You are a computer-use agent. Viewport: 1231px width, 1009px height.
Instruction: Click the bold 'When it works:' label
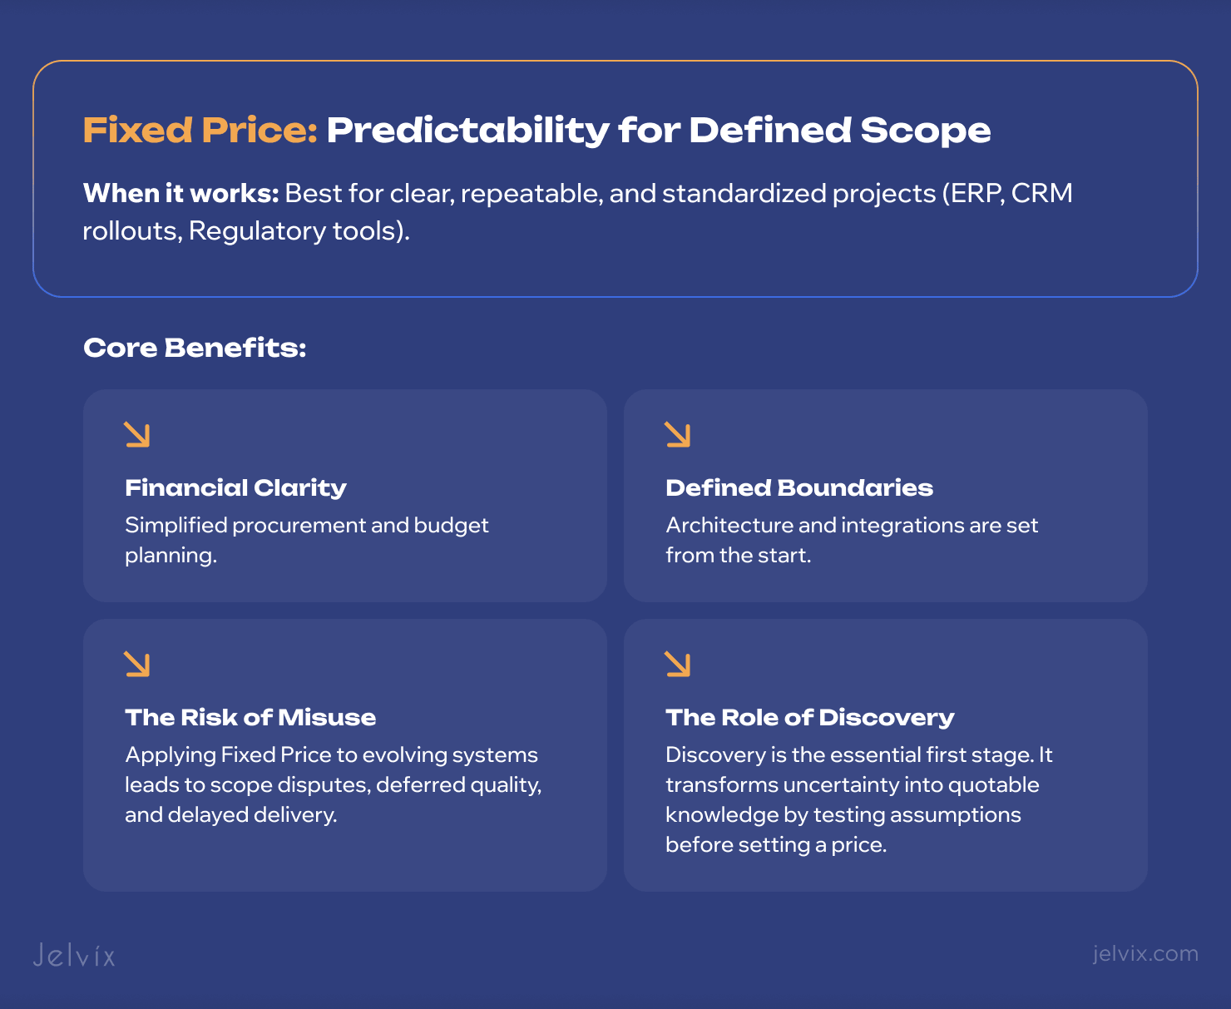(x=180, y=194)
